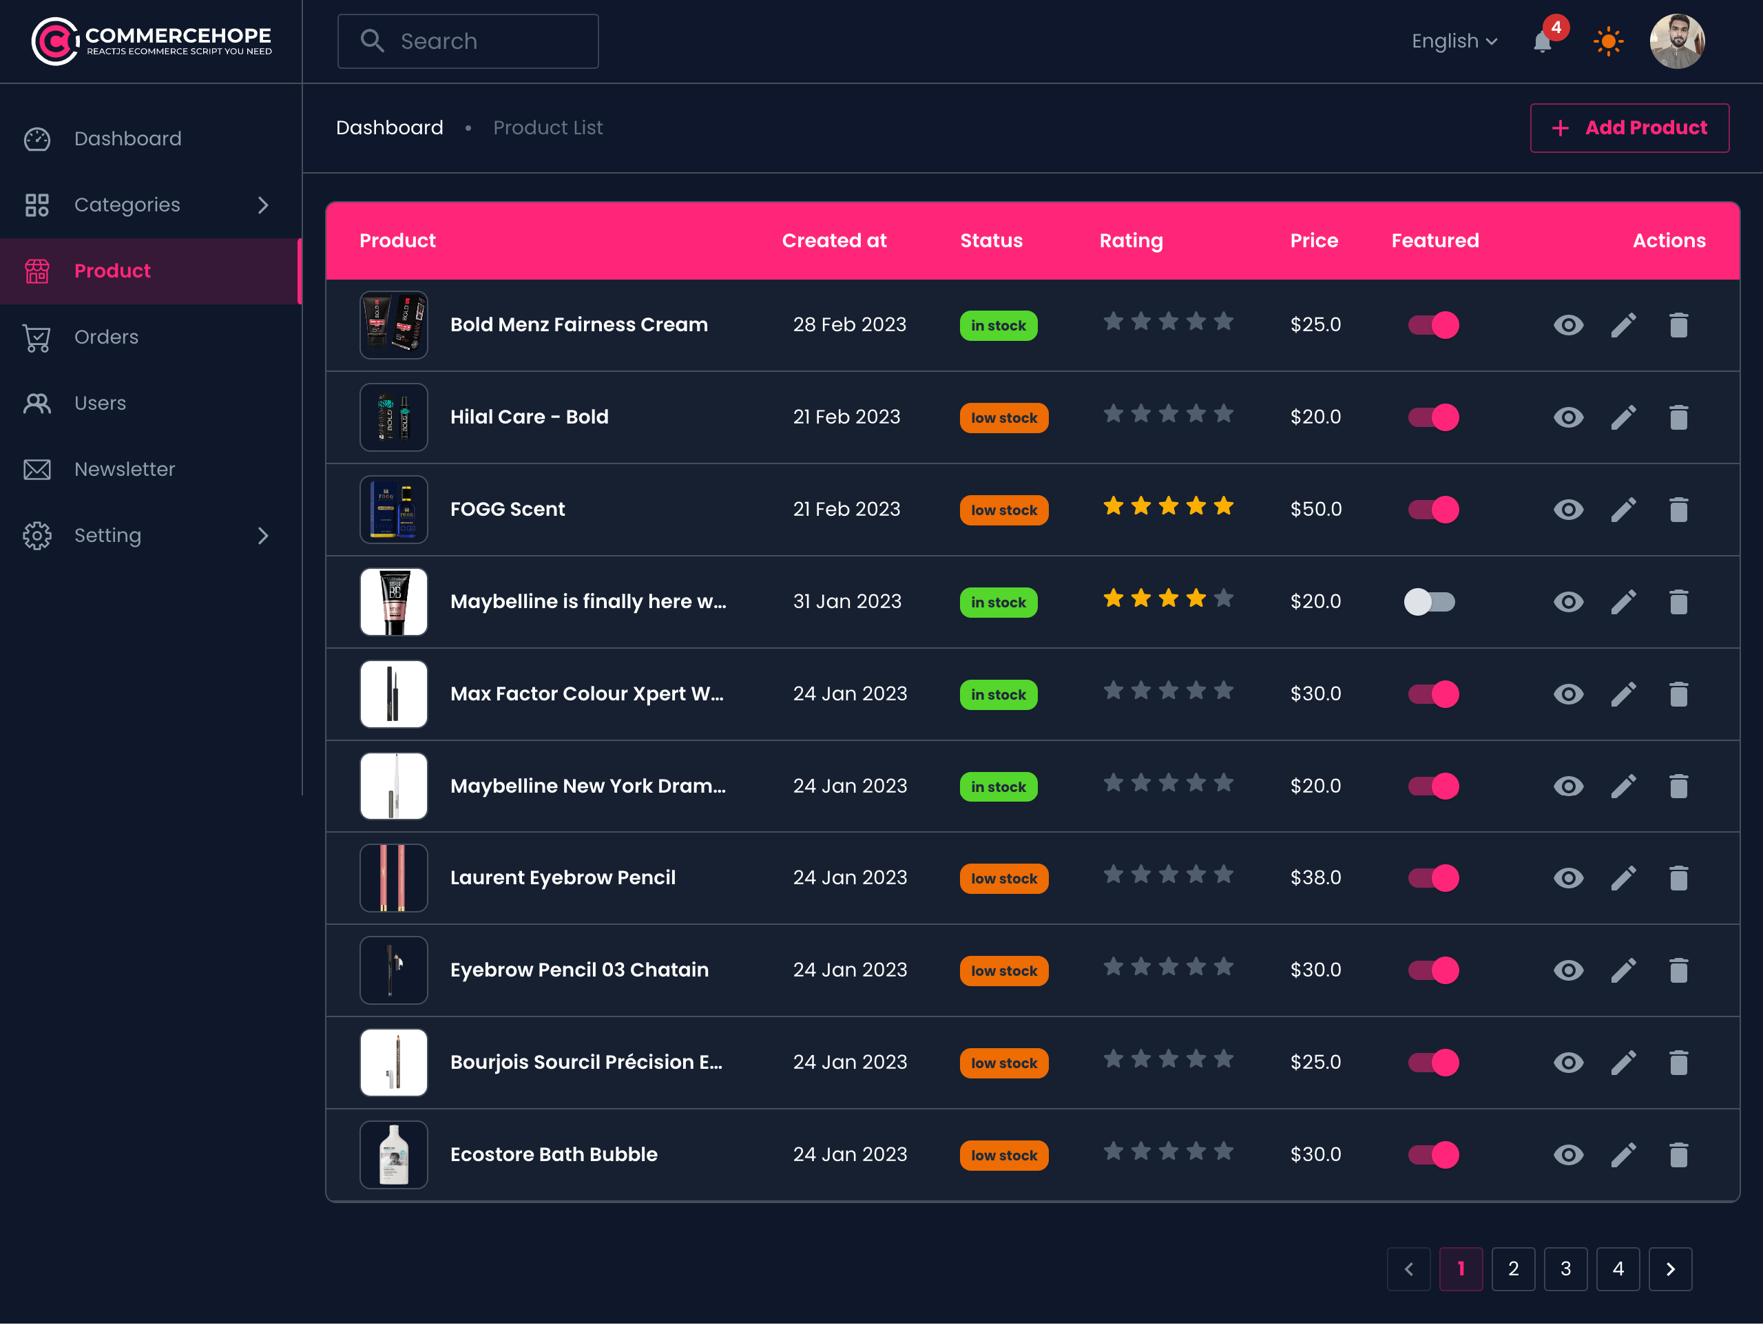View details of Hilal Care - Bold

tap(1569, 417)
